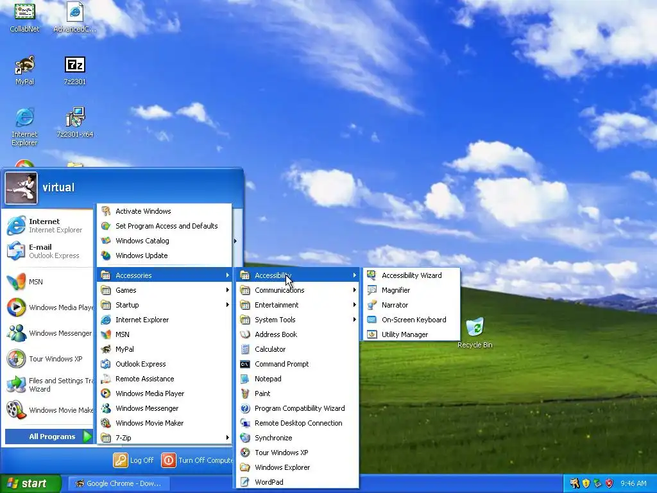Viewport: 657px width, 493px height.
Task: Launch Paint
Action: pos(298,394)
